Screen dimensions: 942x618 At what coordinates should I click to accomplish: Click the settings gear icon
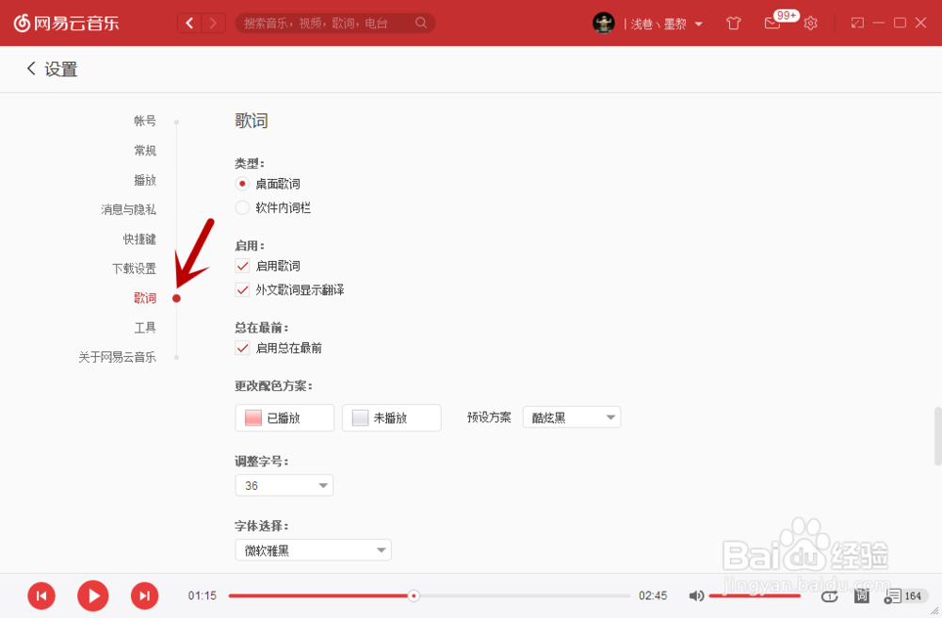(x=811, y=22)
